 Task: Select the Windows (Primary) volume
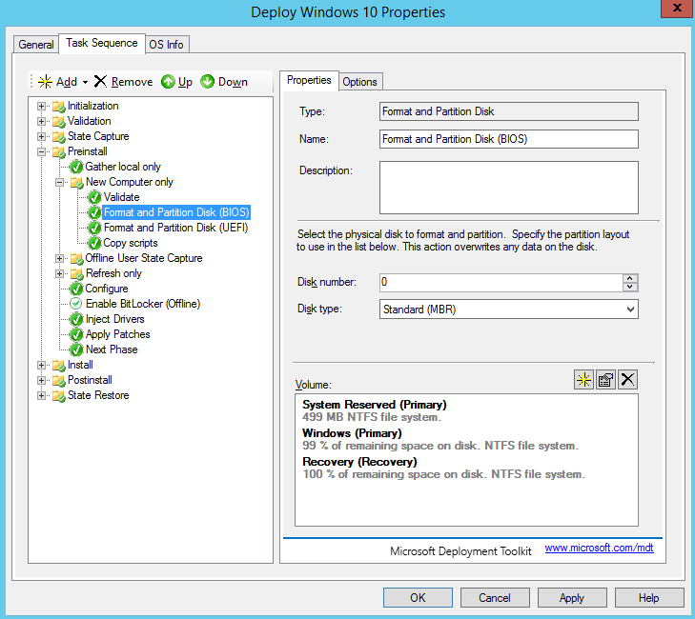pyautogui.click(x=440, y=439)
